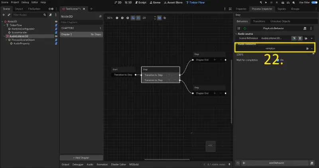Toggle visibility of AudioListener3D node
319x168 pixels.
56,36
